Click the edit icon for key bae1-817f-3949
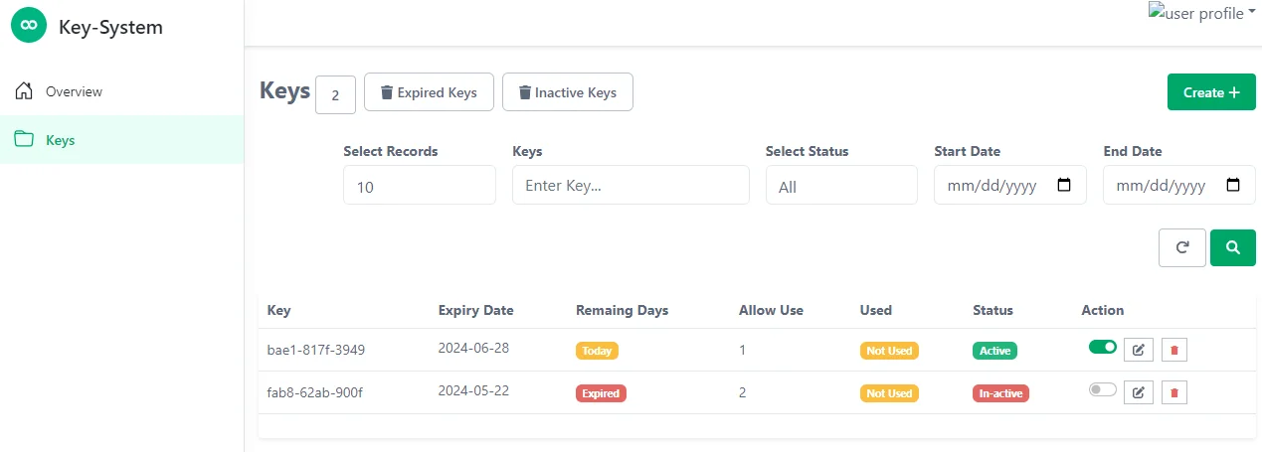1262x452 pixels. click(1139, 350)
